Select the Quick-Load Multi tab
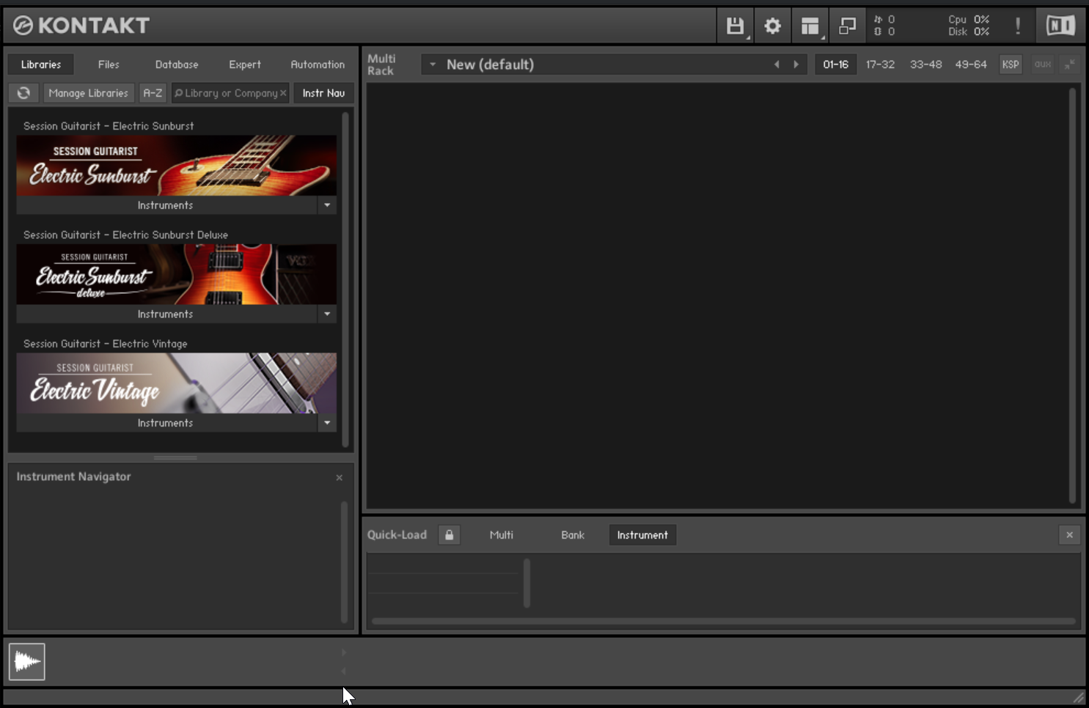Viewport: 1089px width, 708px height. click(x=502, y=535)
